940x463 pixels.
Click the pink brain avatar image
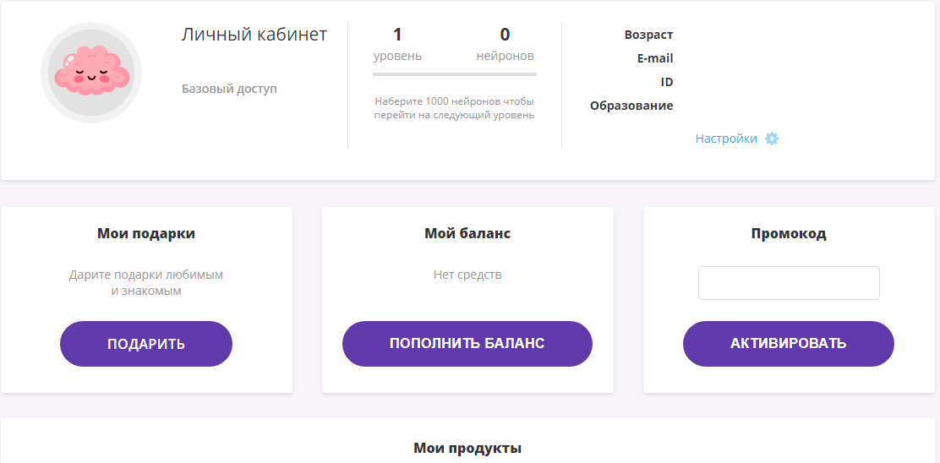[91, 73]
